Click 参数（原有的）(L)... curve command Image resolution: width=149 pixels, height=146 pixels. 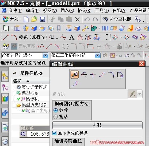point(39,37)
